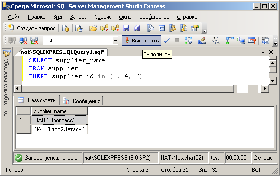Open Object Explorer from the toolbar icon
This screenshot has width=280, height=176.
click(x=172, y=28)
